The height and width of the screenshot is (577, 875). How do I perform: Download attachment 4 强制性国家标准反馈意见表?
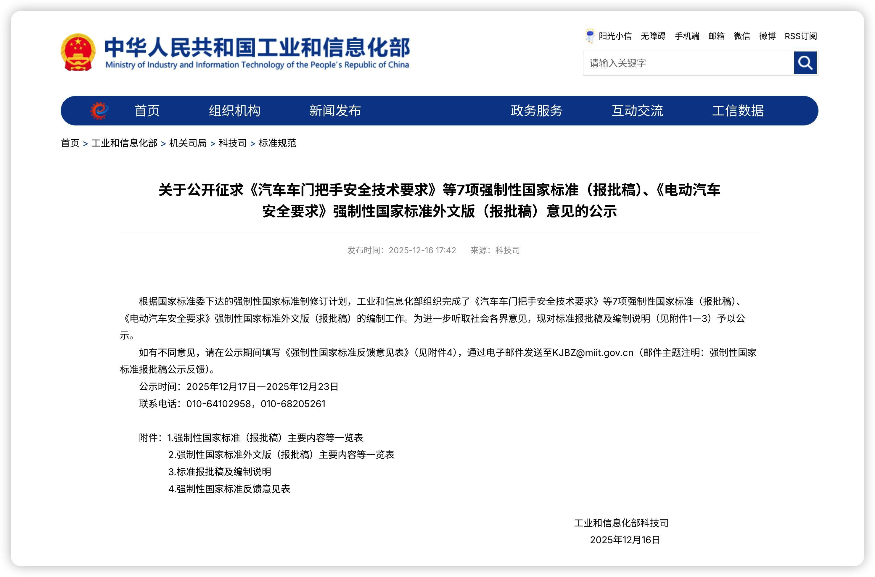229,489
